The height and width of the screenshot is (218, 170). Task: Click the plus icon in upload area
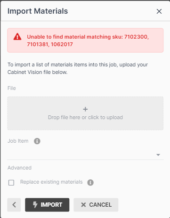[x=85, y=109]
